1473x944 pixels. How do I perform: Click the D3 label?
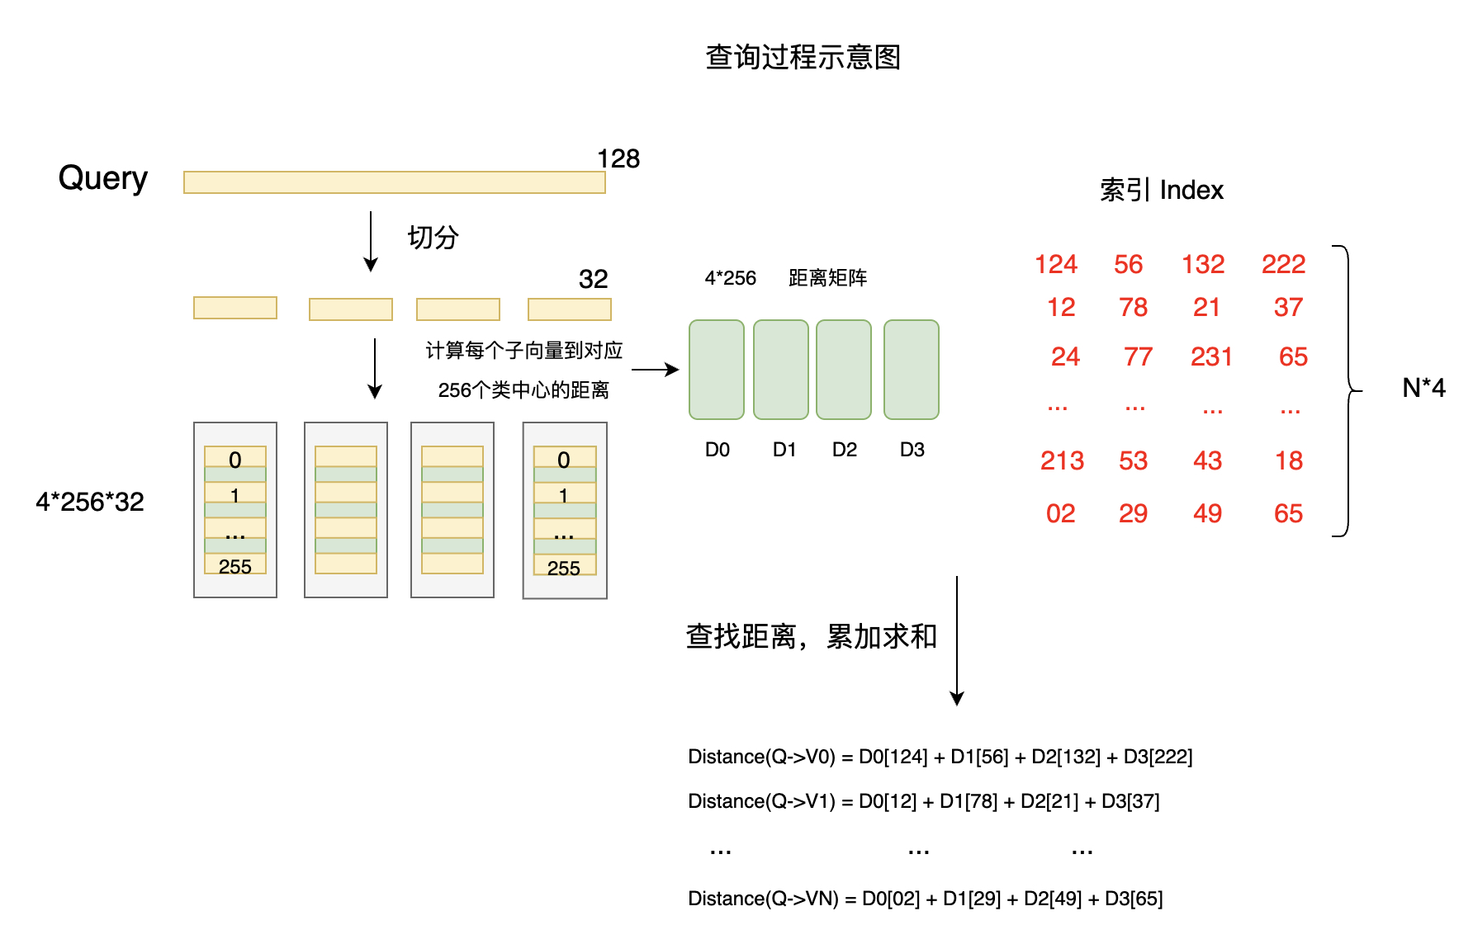pyautogui.click(x=912, y=450)
